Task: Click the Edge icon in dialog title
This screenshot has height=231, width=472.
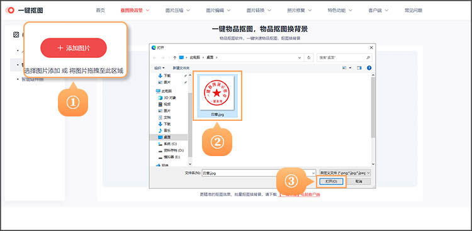Action: tap(154, 48)
